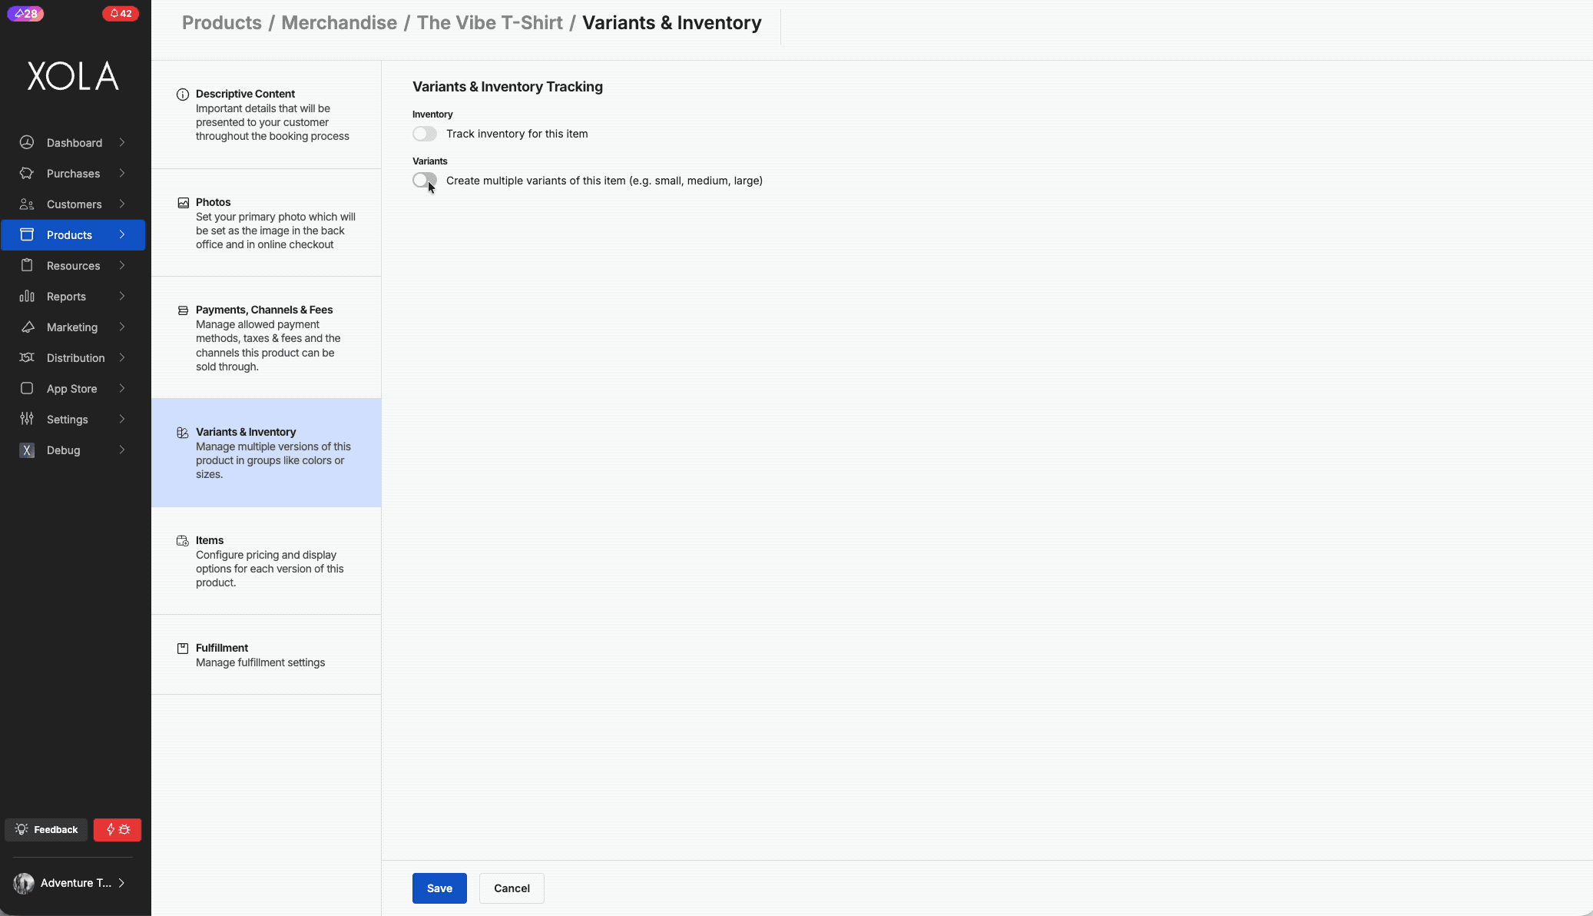Click the Marketing megaphone icon
The height and width of the screenshot is (916, 1593).
[x=27, y=327]
